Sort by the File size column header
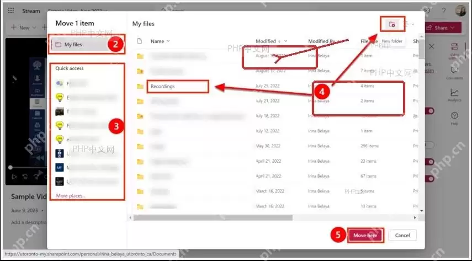 pos(369,41)
